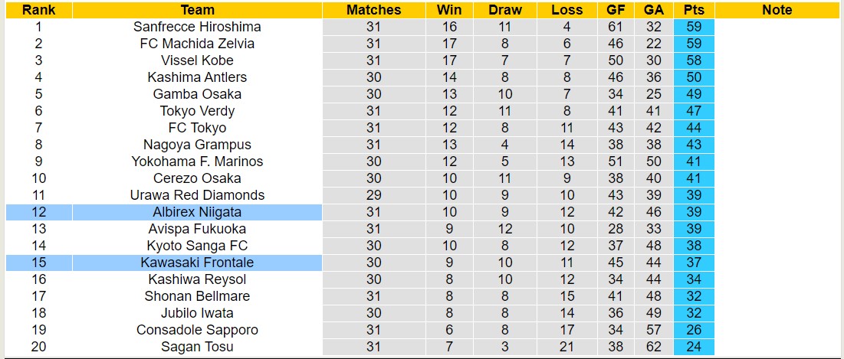Click Sagan Tosu's 24 points cell
The height and width of the screenshot is (359, 844).
pos(695,347)
